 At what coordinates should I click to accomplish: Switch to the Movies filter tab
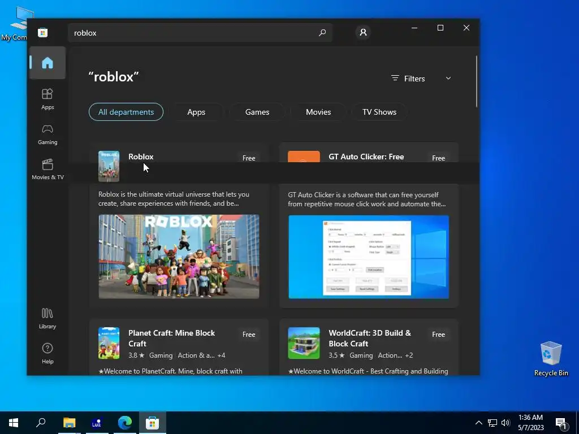click(318, 112)
